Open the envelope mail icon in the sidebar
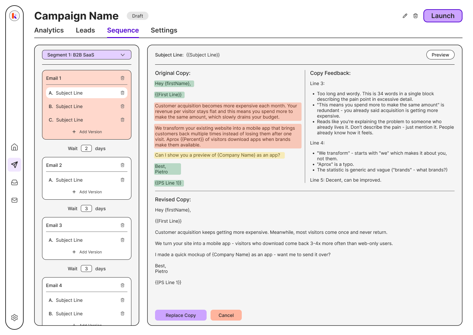The width and height of the screenshot is (473, 335). (14, 200)
